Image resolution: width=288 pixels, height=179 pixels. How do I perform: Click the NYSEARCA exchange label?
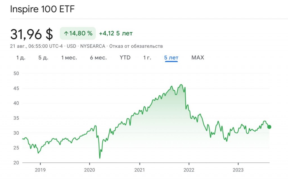point(93,46)
